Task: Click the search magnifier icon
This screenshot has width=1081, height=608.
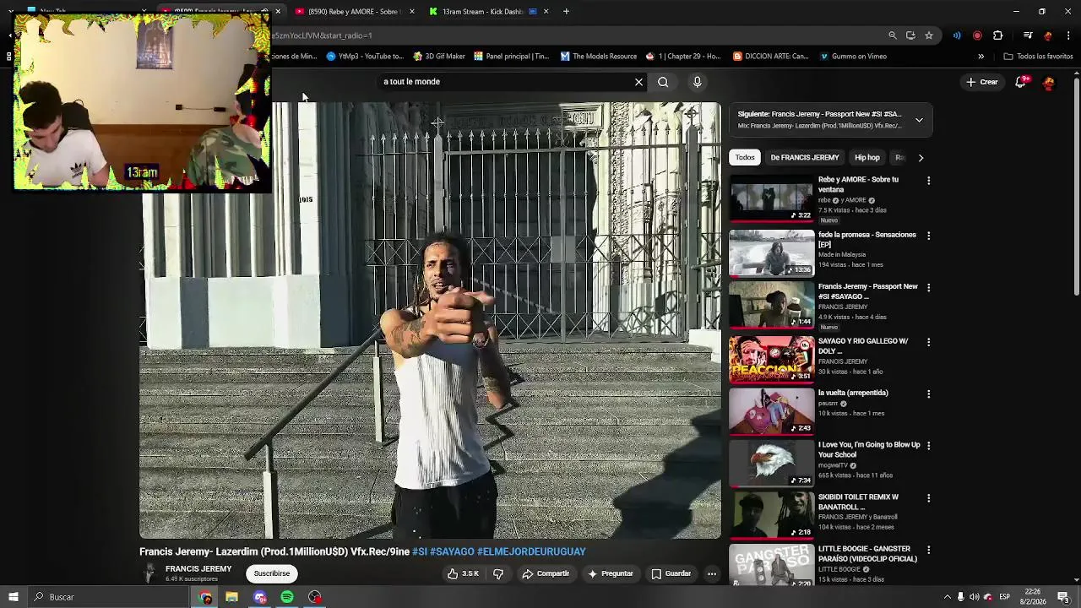Action: coord(663,82)
